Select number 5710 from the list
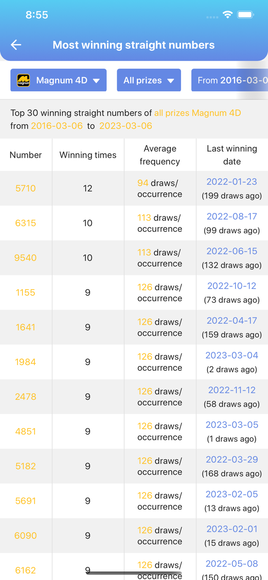This screenshot has height=580, width=268. 26,188
